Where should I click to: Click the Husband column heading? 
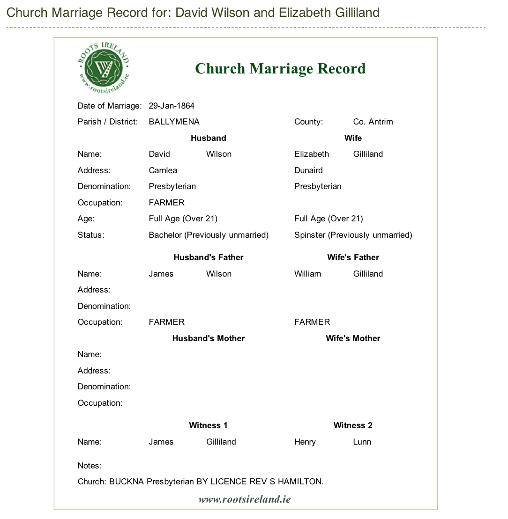click(x=209, y=138)
